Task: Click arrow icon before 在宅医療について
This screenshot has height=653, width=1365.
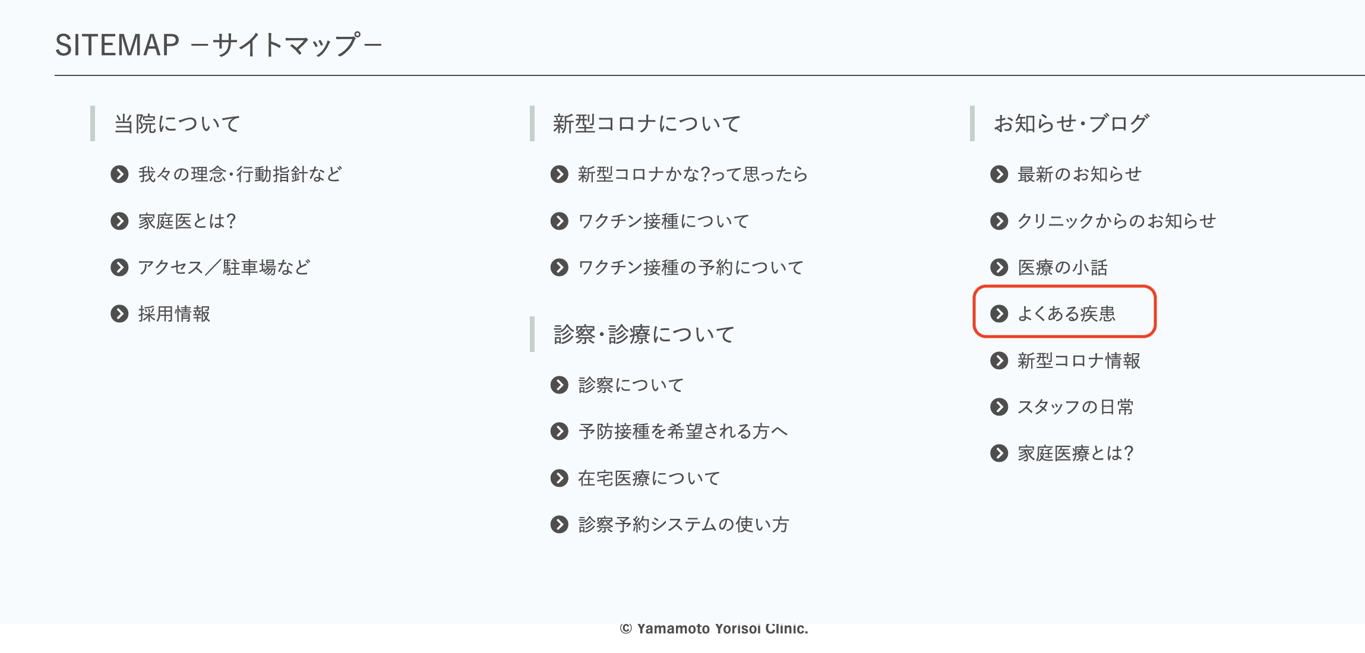Action: point(559,478)
